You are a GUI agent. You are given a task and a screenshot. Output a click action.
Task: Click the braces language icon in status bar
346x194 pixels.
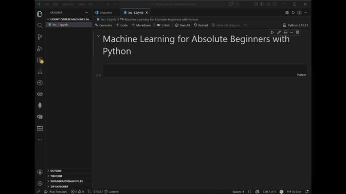[250, 191]
